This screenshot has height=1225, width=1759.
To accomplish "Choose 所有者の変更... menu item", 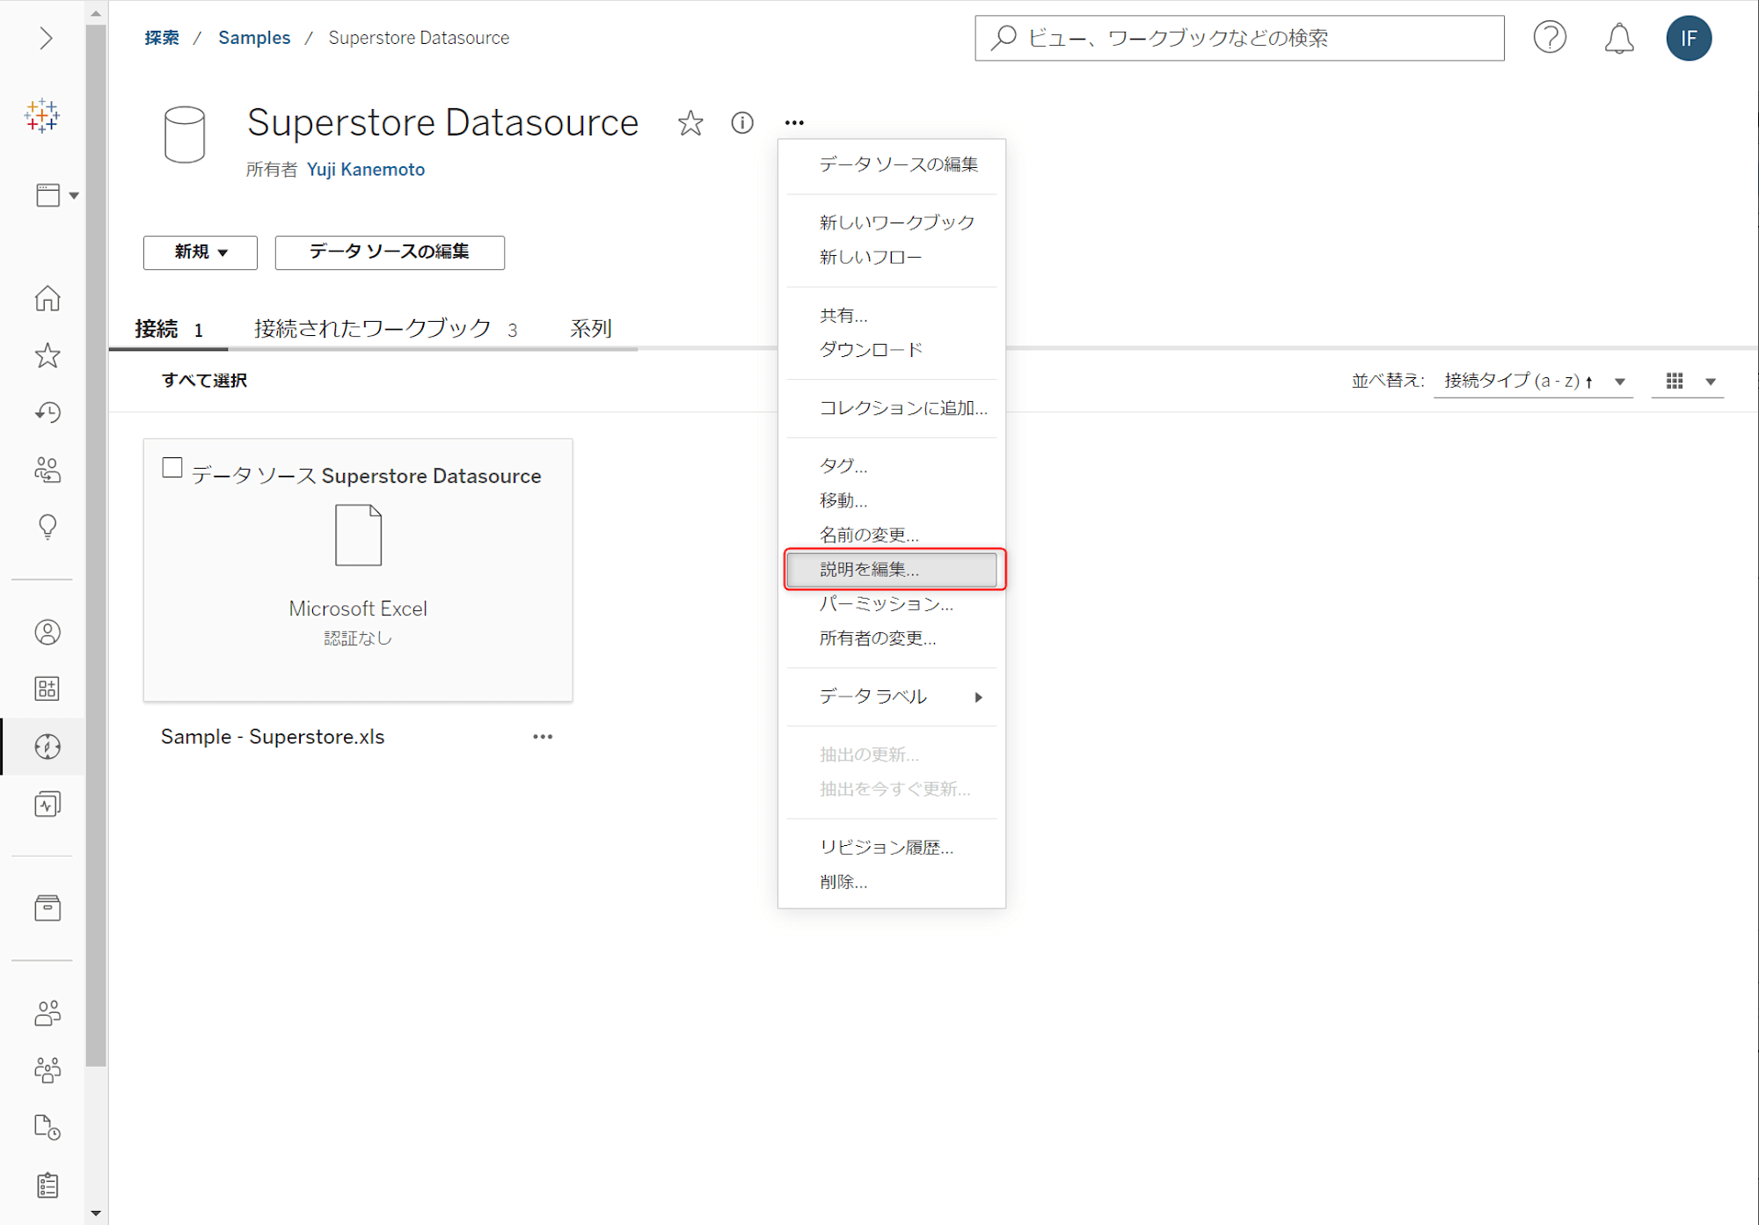I will [x=892, y=638].
